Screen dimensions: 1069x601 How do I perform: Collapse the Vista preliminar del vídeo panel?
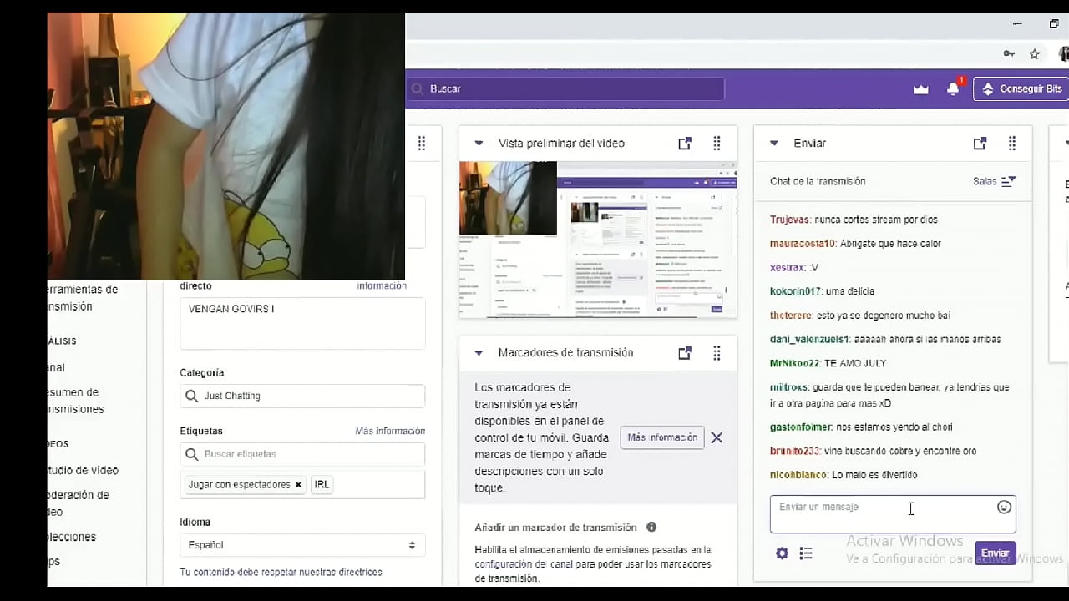479,144
